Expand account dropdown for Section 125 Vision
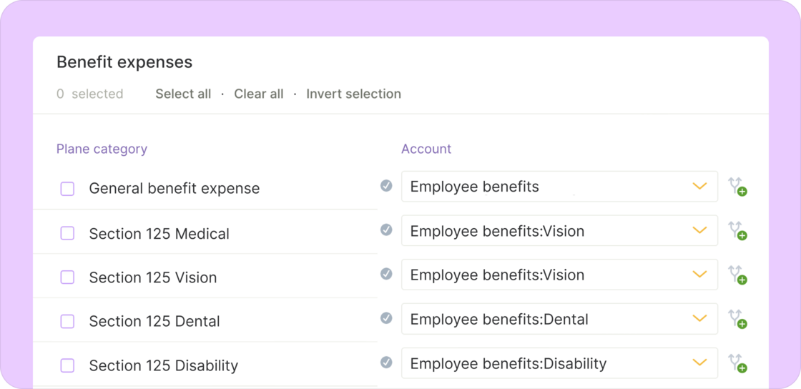 coord(559,275)
